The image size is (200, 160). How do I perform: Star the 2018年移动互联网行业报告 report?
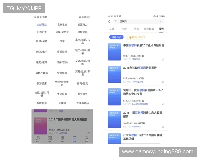[163, 82]
